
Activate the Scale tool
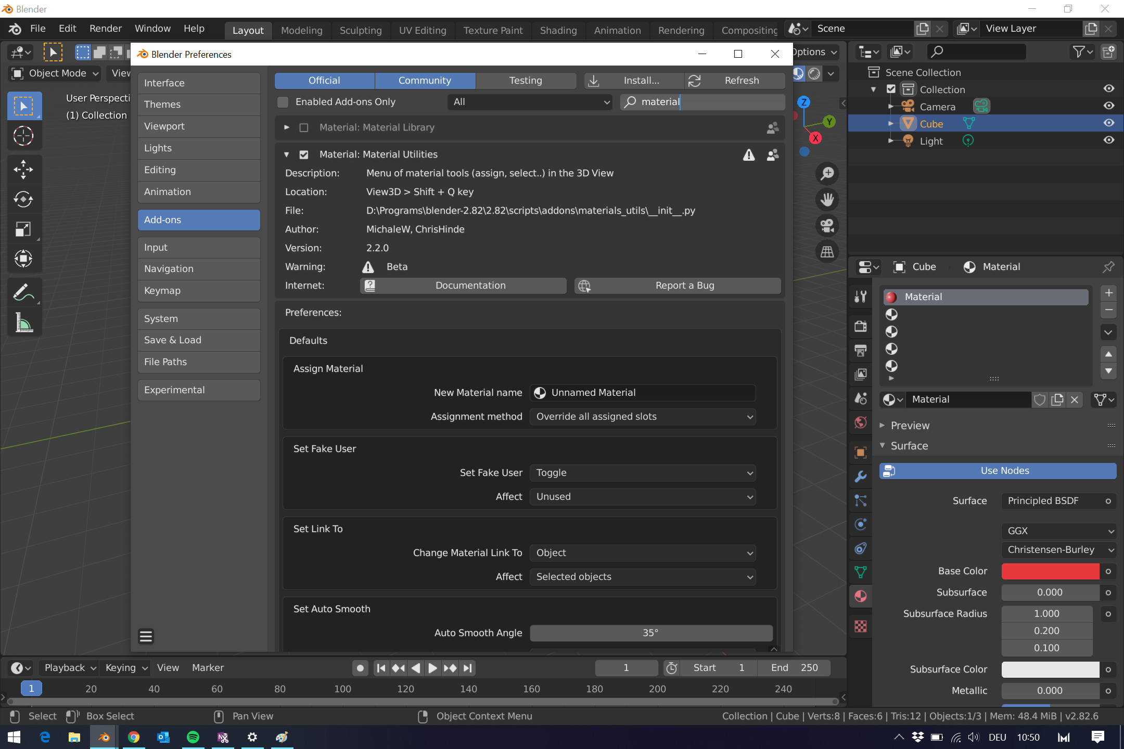tap(23, 229)
